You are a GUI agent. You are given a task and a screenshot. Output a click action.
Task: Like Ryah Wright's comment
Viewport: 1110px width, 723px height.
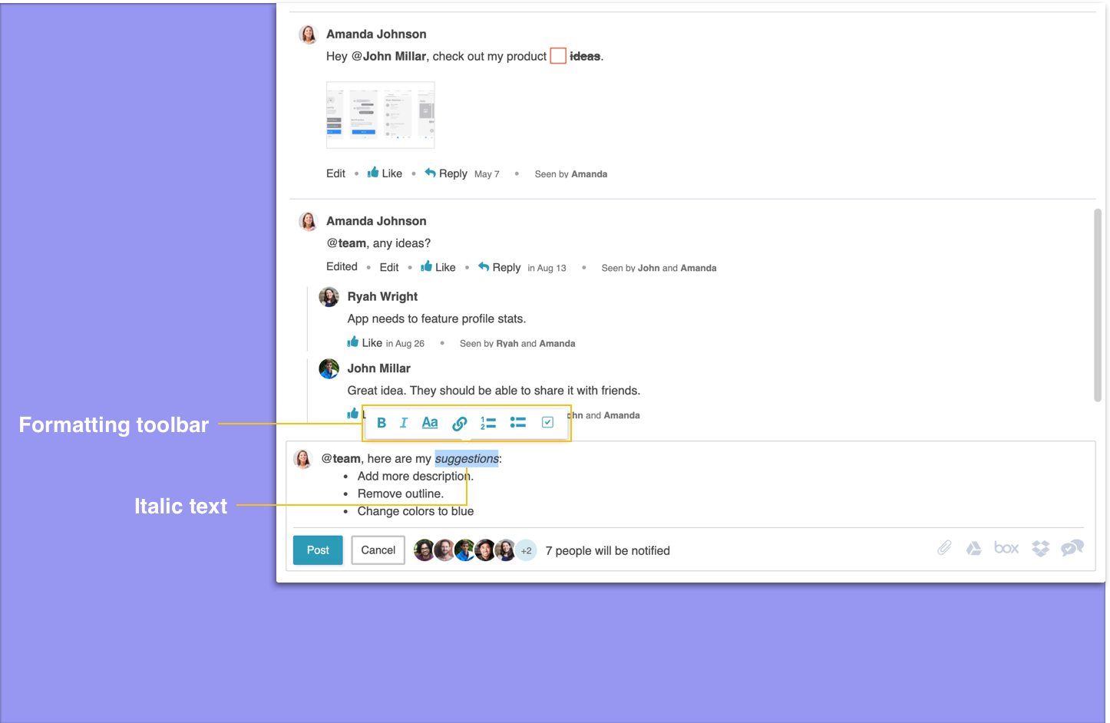[365, 342]
